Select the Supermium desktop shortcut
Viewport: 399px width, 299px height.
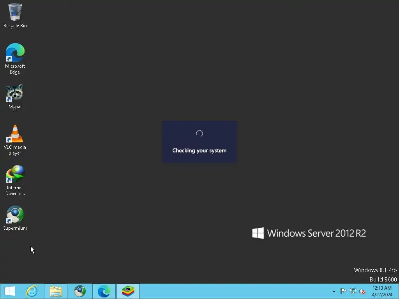tap(15, 218)
